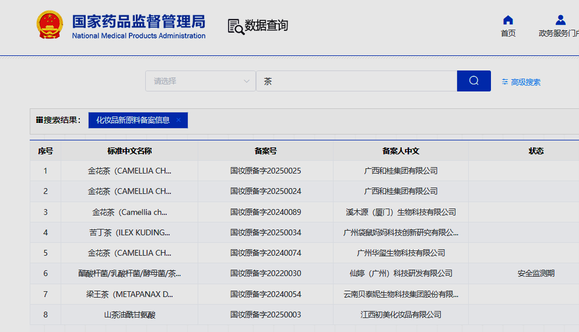This screenshot has height=332, width=579.
Task: Click the search box containing 茶
Action: pos(357,81)
